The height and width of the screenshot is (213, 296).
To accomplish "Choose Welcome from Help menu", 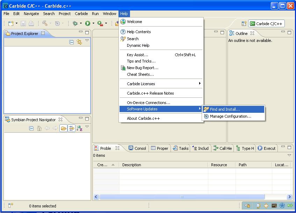I will 161,22.
